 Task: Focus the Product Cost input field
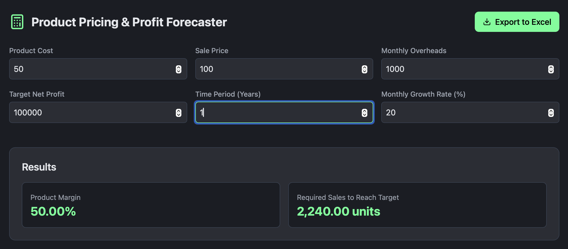pyautogui.click(x=98, y=69)
